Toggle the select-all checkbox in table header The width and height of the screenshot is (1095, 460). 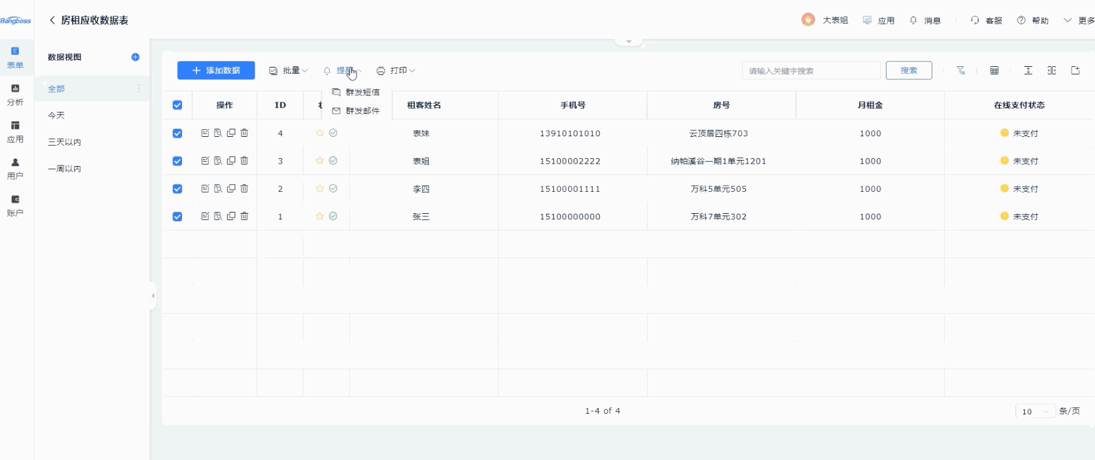(178, 105)
